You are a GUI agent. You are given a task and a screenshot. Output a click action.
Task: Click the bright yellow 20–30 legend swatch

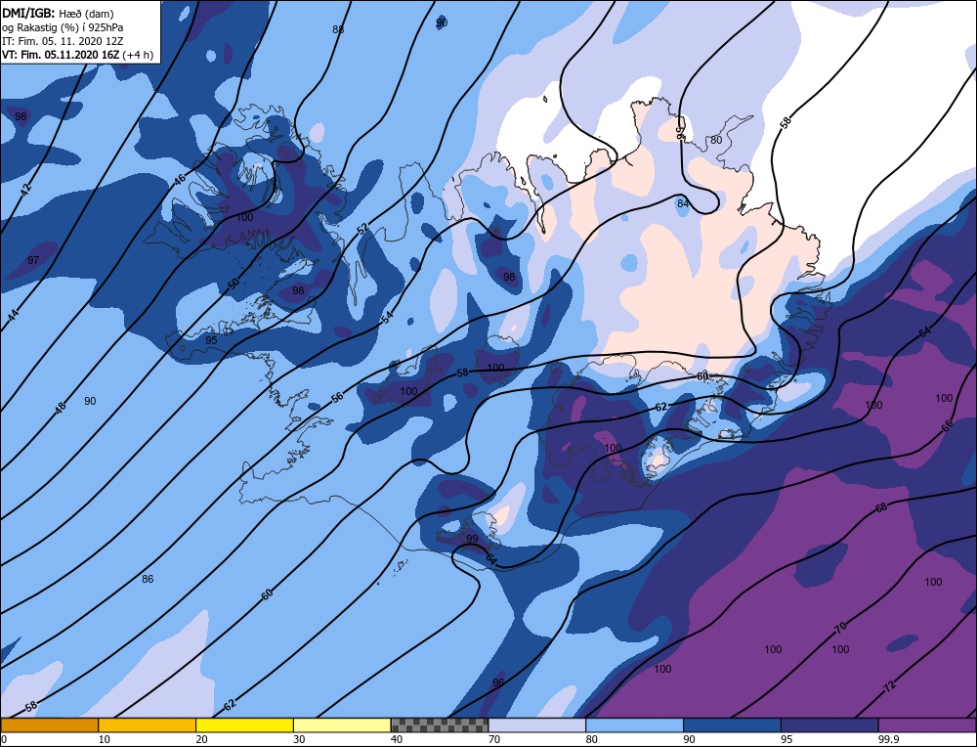(244, 725)
